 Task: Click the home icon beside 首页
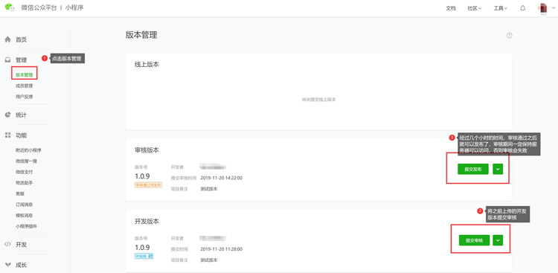click(7, 39)
